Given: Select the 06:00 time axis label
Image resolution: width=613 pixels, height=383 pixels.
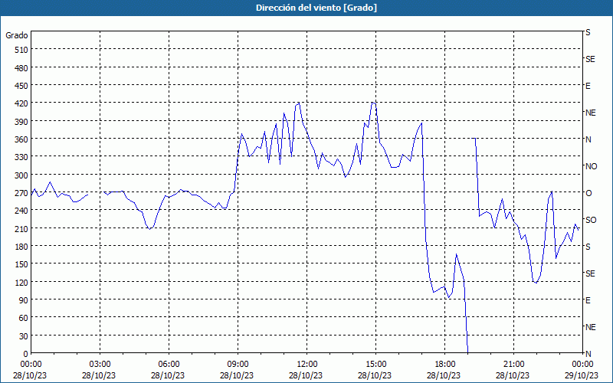Looking at the screenshot, I should tap(169, 365).
